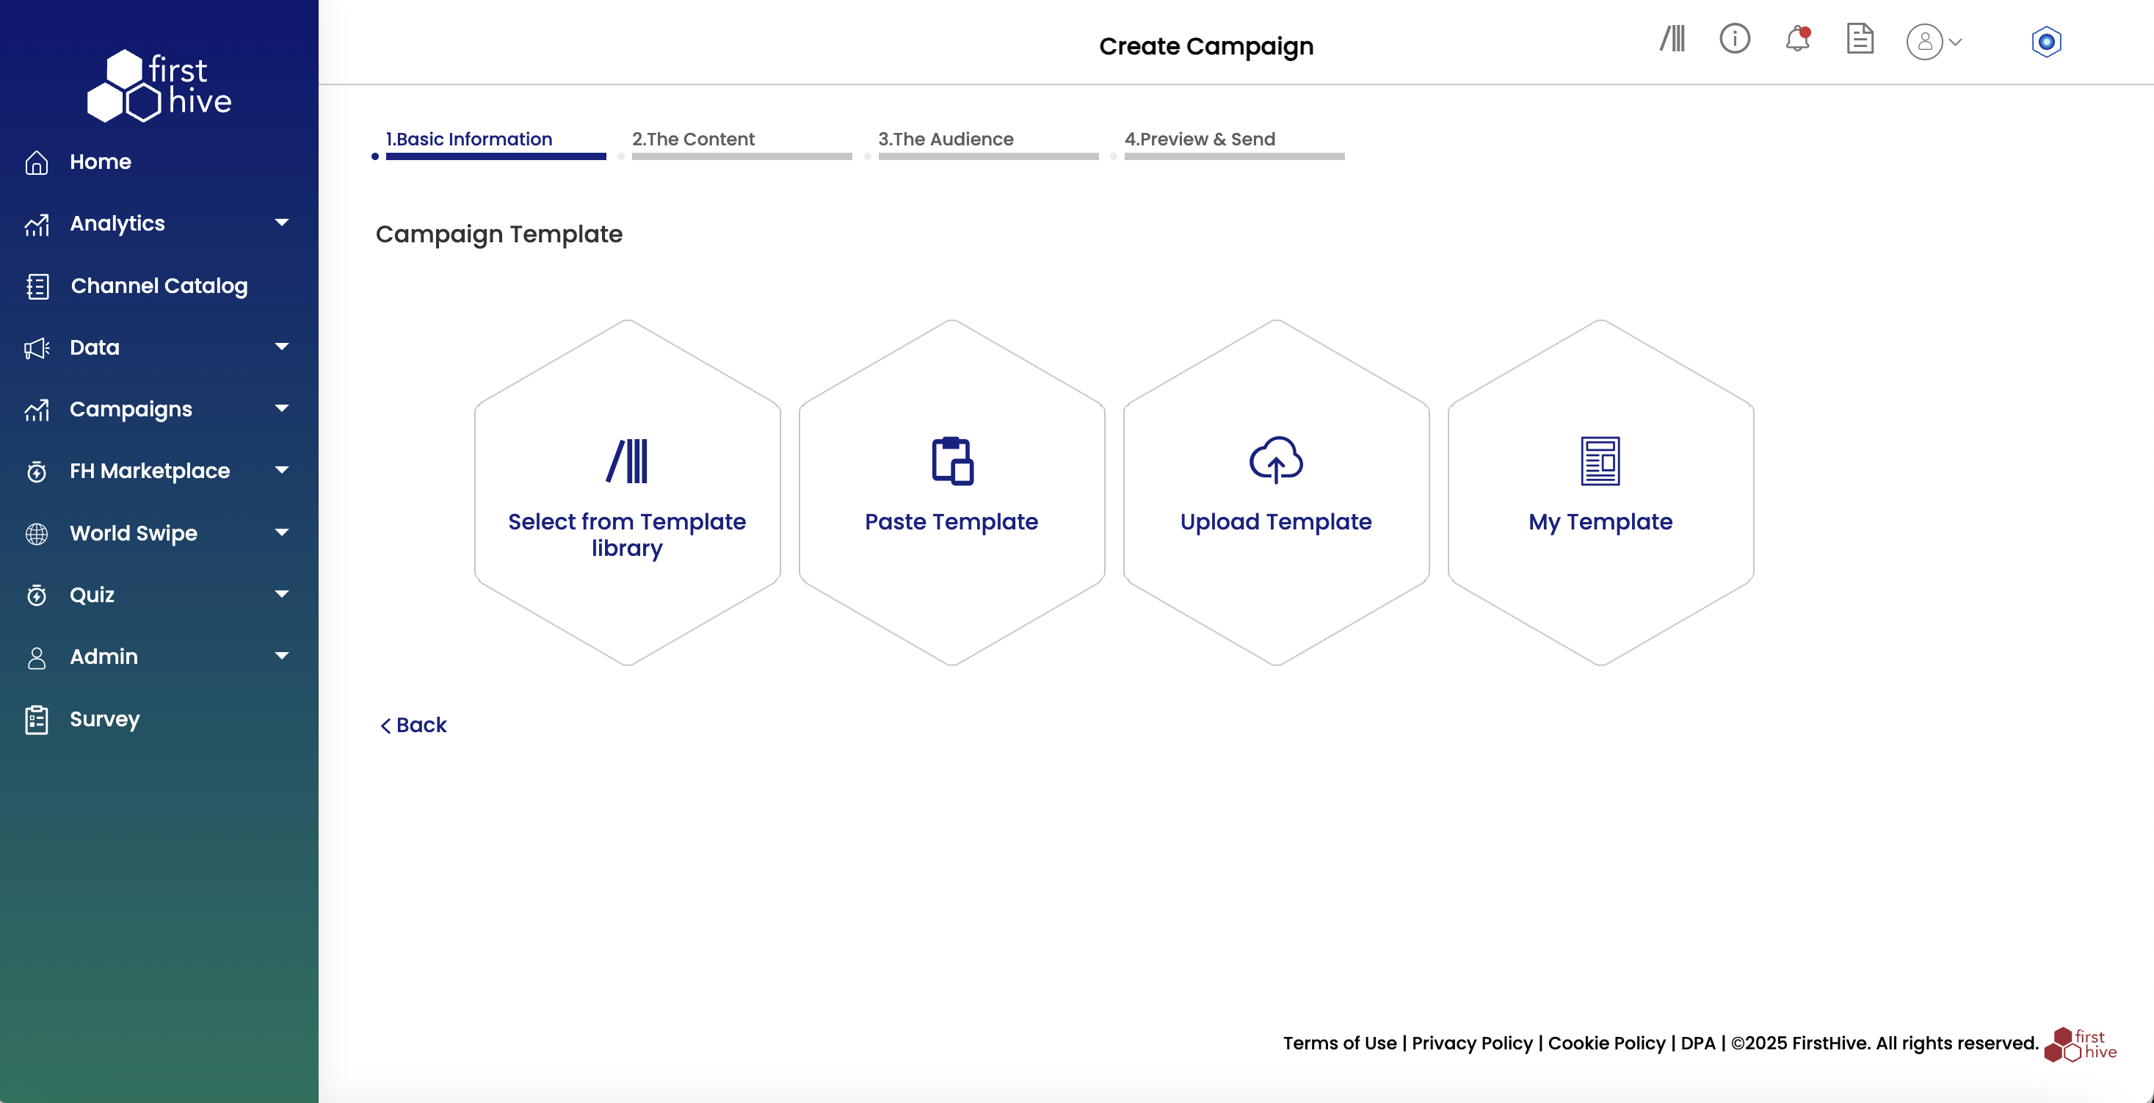Open Cookie Policy link
Viewport: 2154px width, 1103px height.
pyautogui.click(x=1606, y=1044)
